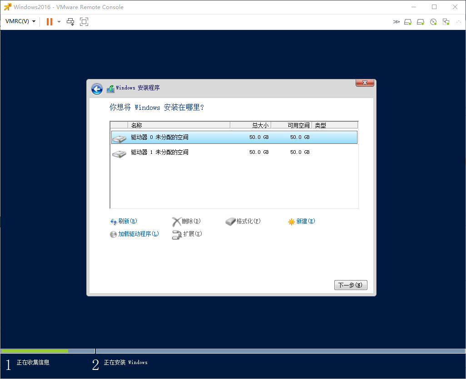Click the Drive 1 disk icon
466x379 pixels.
(x=119, y=154)
